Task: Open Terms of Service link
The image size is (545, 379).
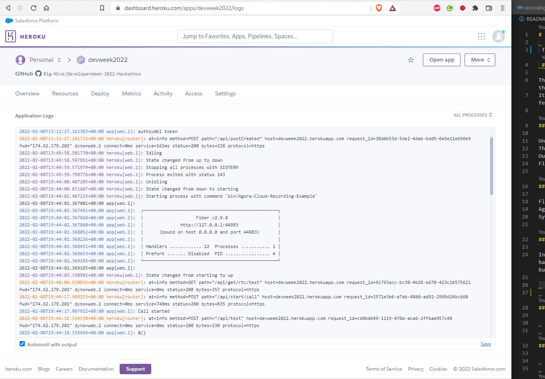Action: coord(384,369)
